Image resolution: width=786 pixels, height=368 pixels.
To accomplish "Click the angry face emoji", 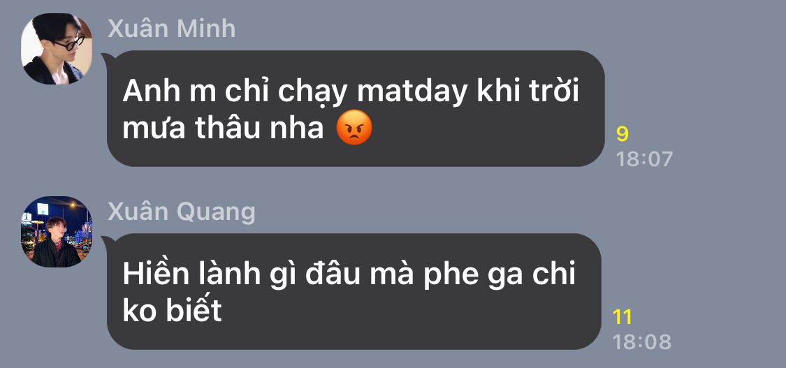I will coord(354,128).
